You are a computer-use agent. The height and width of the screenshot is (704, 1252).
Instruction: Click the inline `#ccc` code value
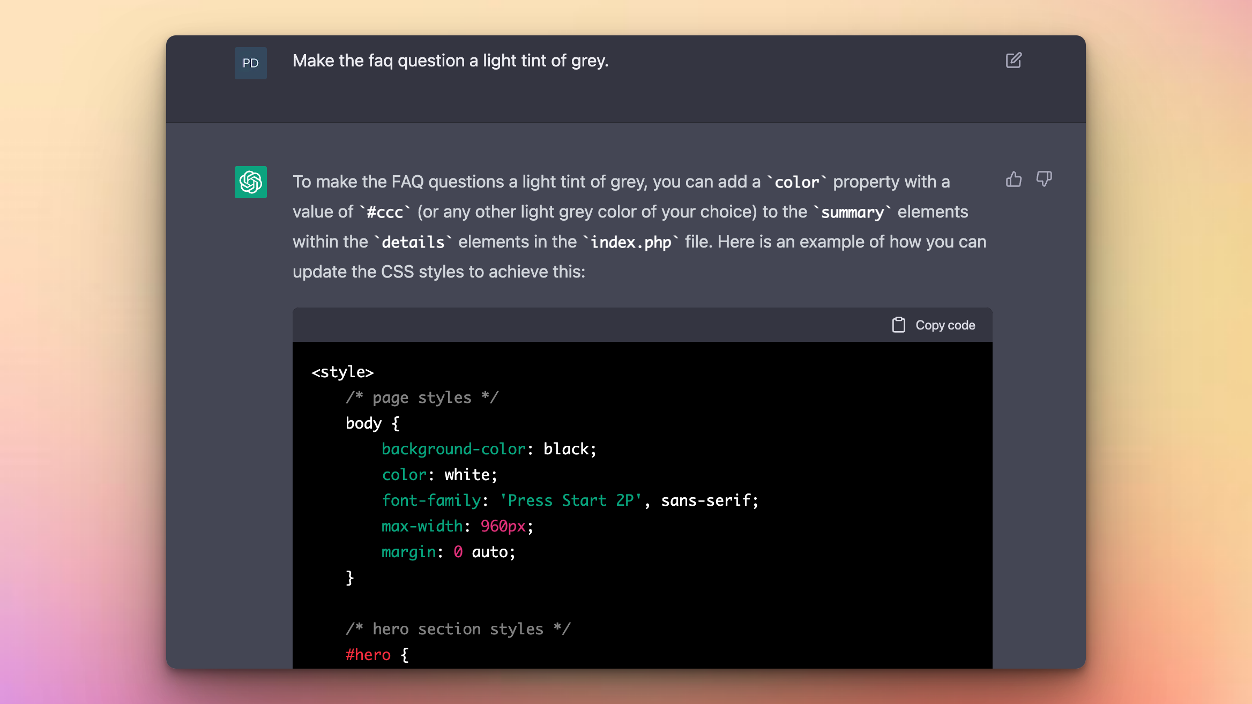click(x=384, y=212)
